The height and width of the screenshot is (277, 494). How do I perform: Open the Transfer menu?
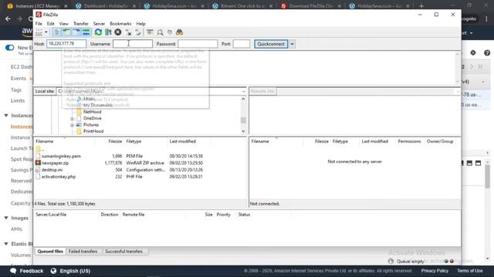click(81, 24)
